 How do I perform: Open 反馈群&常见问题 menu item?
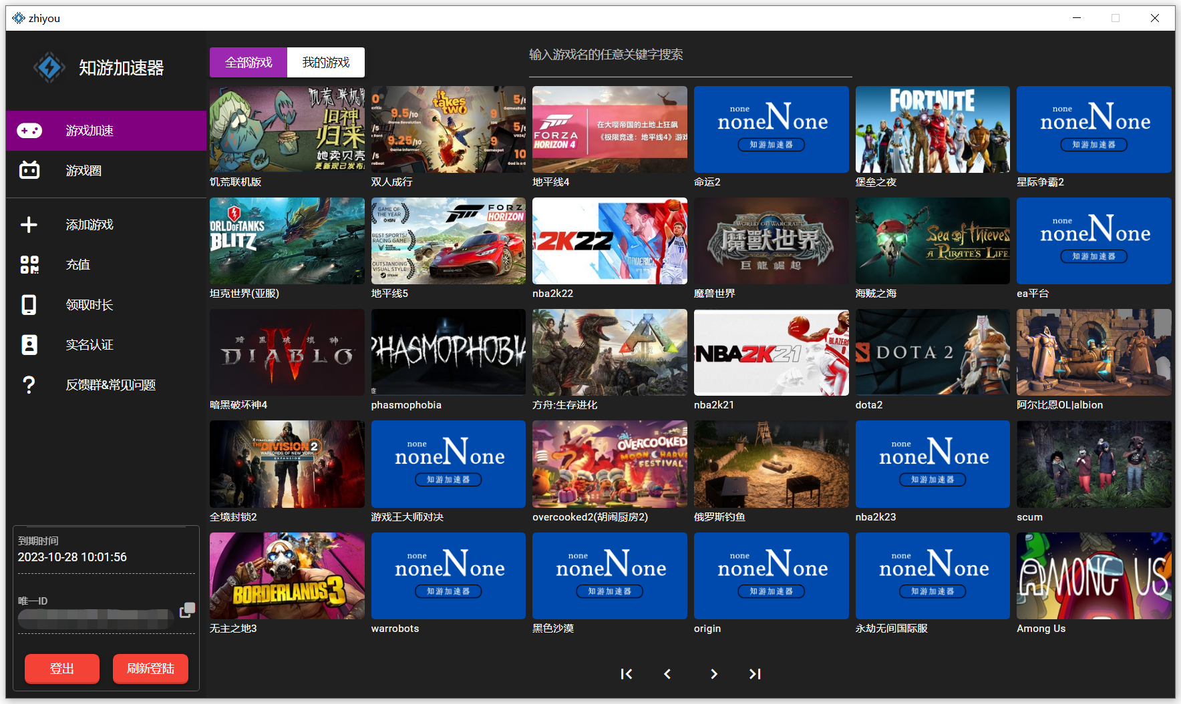pos(106,385)
